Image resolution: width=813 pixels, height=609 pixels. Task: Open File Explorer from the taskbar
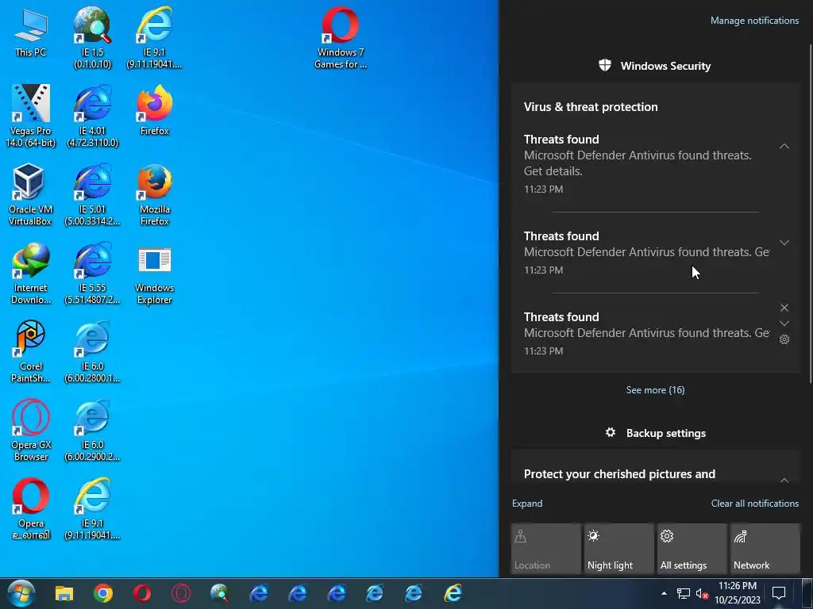tap(64, 593)
